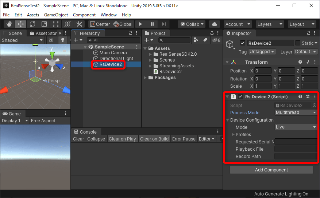
Task: Open the Account dropdown
Action: click(238, 24)
